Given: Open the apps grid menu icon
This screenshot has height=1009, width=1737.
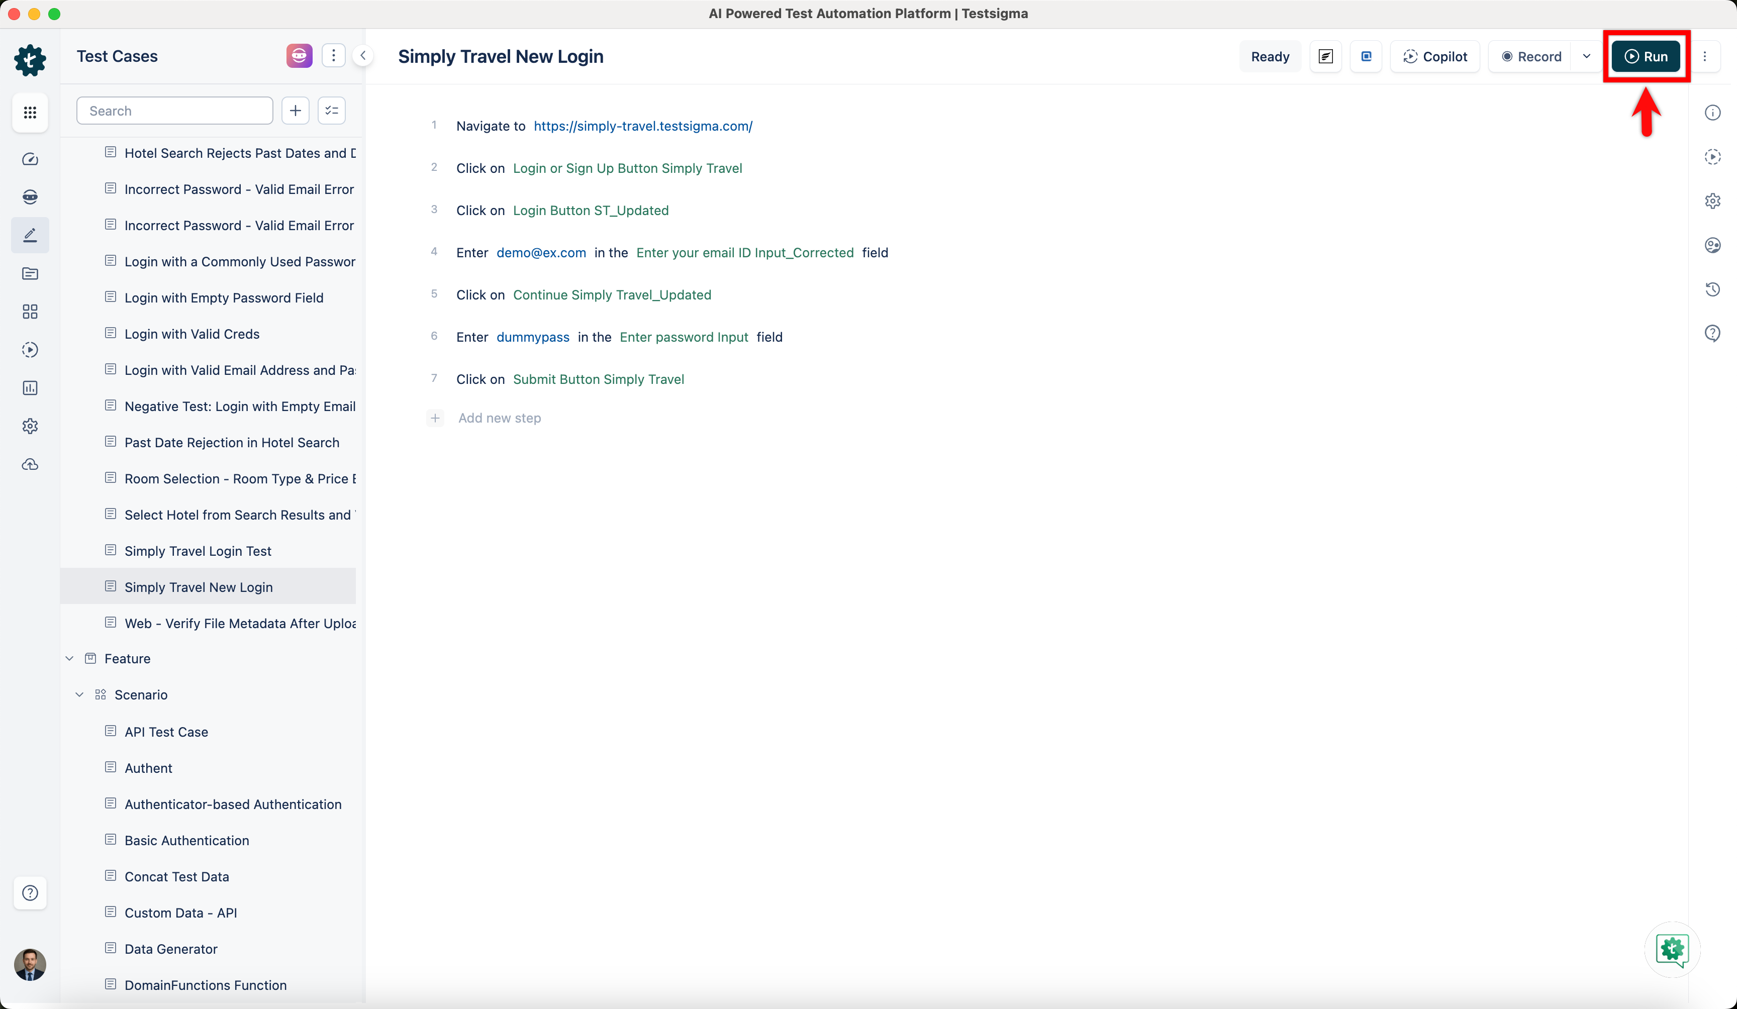Looking at the screenshot, I should click(x=30, y=113).
